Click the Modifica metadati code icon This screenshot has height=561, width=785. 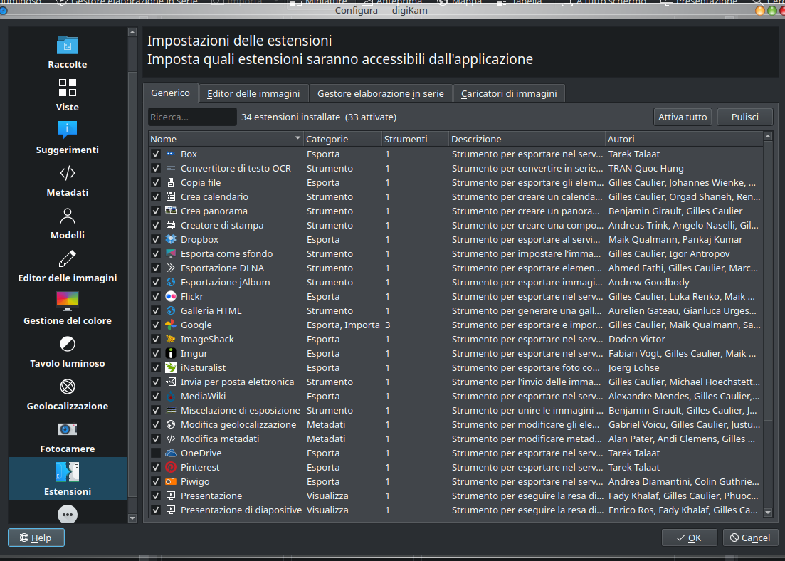pyautogui.click(x=171, y=439)
